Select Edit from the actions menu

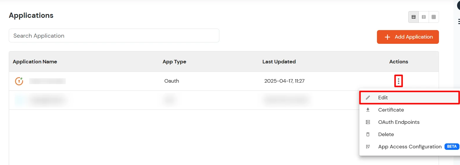coord(409,98)
